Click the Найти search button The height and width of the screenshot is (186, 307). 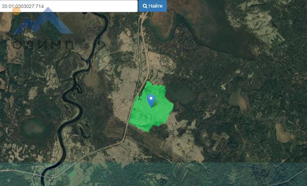(x=153, y=6)
